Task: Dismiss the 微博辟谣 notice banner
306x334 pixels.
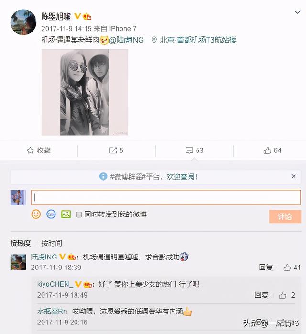Action: (x=294, y=176)
